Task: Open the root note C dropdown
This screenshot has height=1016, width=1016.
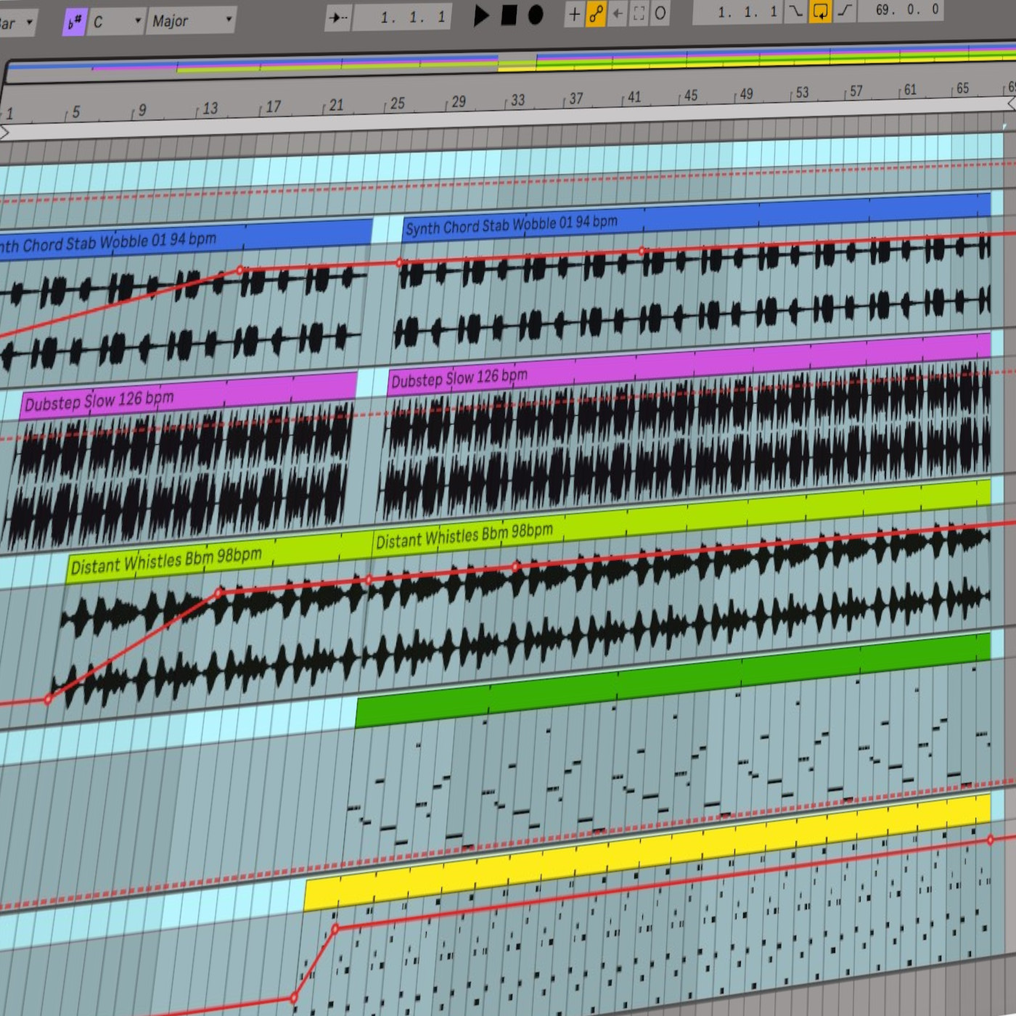Action: coord(116,22)
